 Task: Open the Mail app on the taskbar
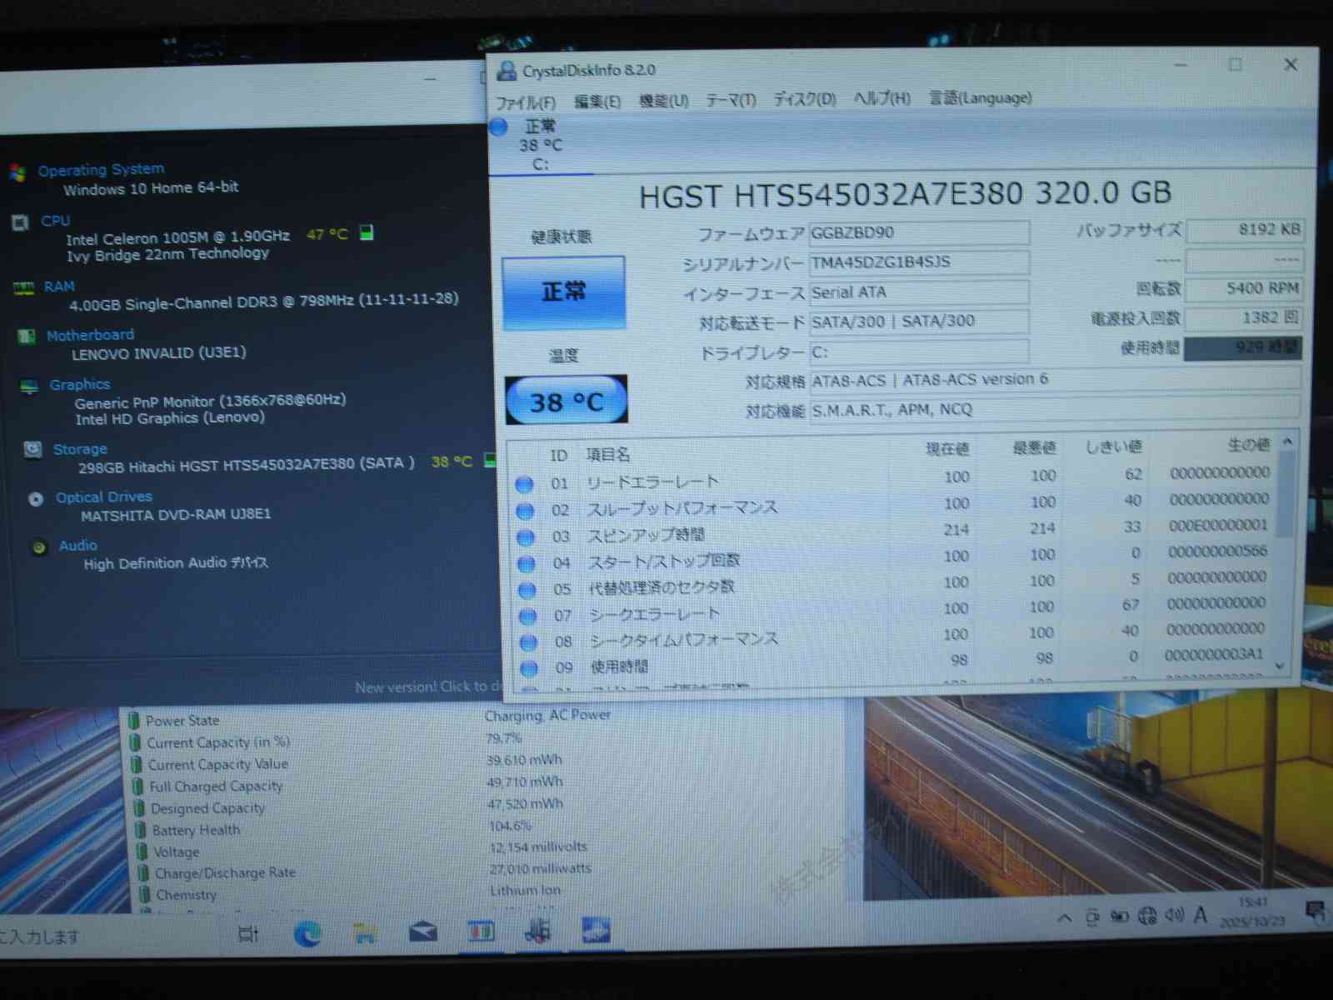point(423,932)
